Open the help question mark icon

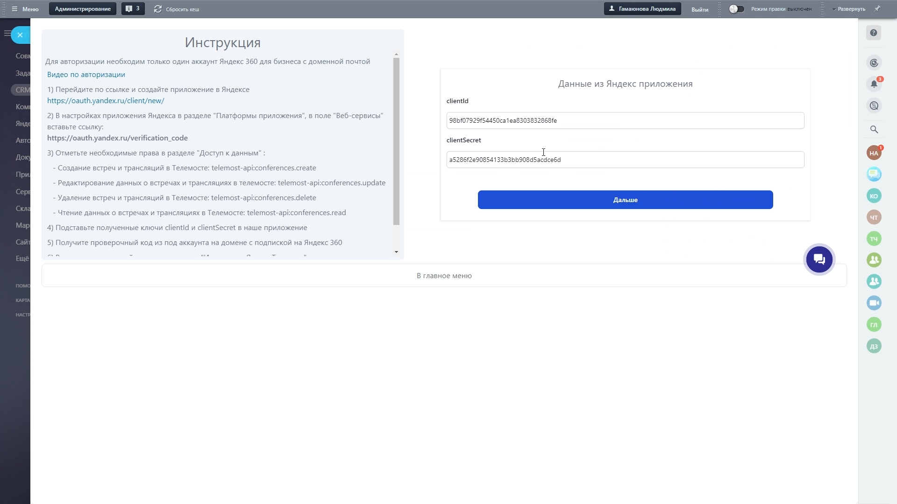pyautogui.click(x=873, y=33)
